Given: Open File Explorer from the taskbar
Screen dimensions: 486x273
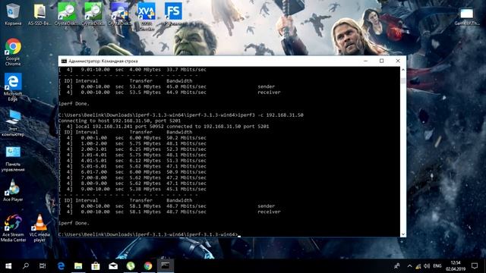Looking at the screenshot, I should [x=78, y=266].
